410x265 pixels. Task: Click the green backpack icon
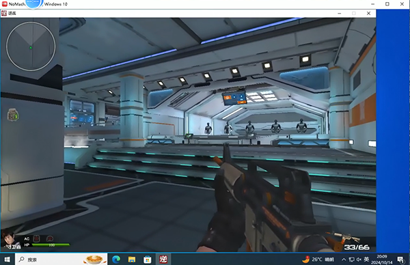pyautogui.click(x=12, y=115)
